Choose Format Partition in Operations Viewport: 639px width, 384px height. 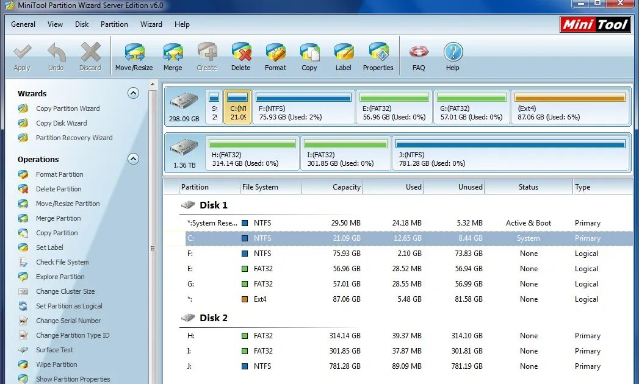point(59,174)
